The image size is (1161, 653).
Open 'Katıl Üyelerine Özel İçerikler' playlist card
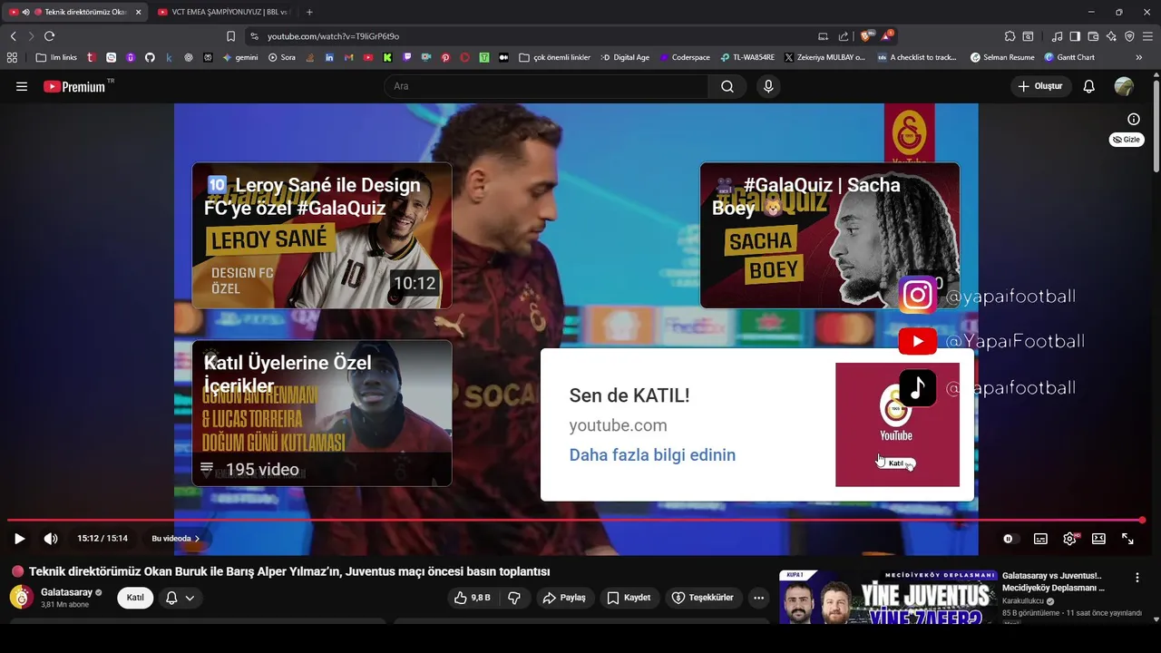[322, 414]
